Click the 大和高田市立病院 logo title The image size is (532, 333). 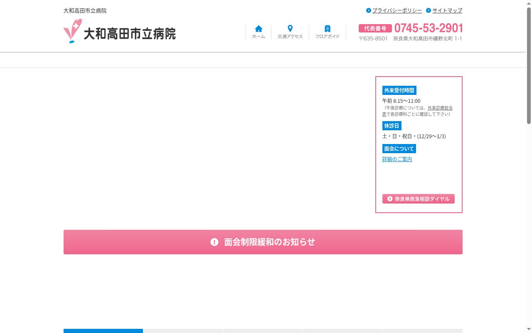[x=130, y=33]
